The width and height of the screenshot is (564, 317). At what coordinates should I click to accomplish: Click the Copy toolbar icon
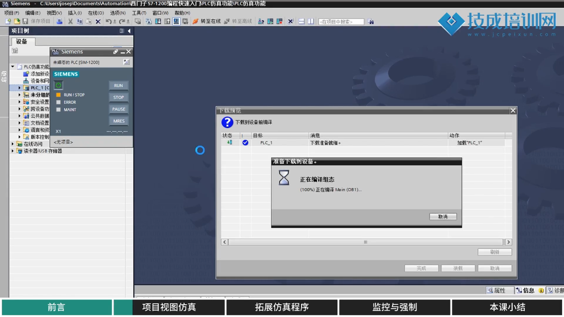(x=79, y=22)
